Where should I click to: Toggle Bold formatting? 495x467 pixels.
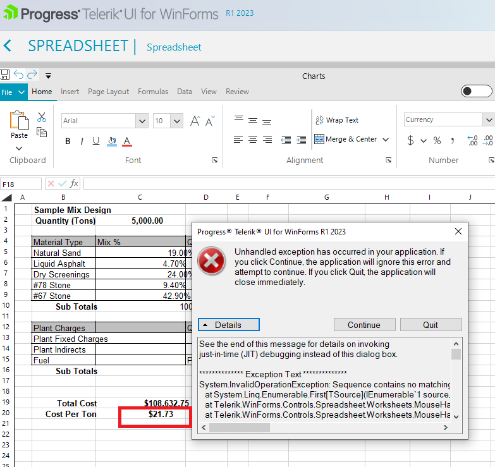(x=68, y=141)
